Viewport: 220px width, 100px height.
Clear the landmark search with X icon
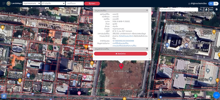[201, 9]
